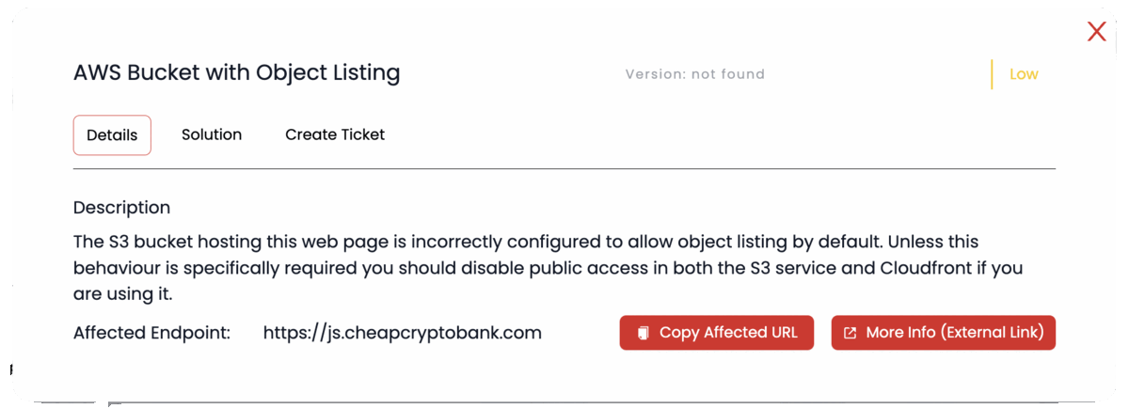Select the Details tab
Viewport: 1129px width, 409px height.
click(x=112, y=134)
